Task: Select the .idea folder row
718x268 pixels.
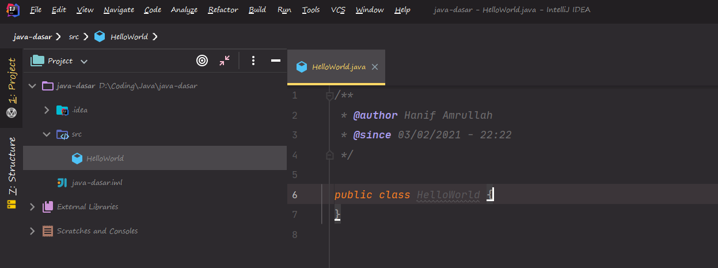Action: click(155, 110)
